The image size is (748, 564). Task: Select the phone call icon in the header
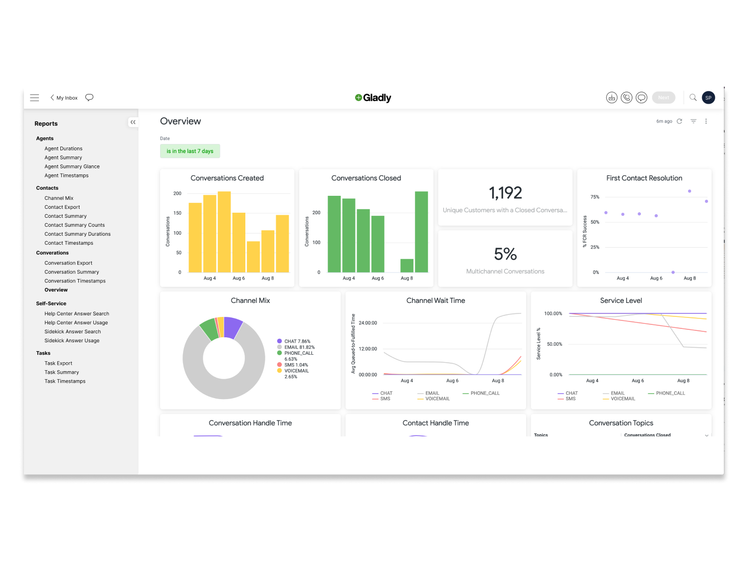pos(627,97)
